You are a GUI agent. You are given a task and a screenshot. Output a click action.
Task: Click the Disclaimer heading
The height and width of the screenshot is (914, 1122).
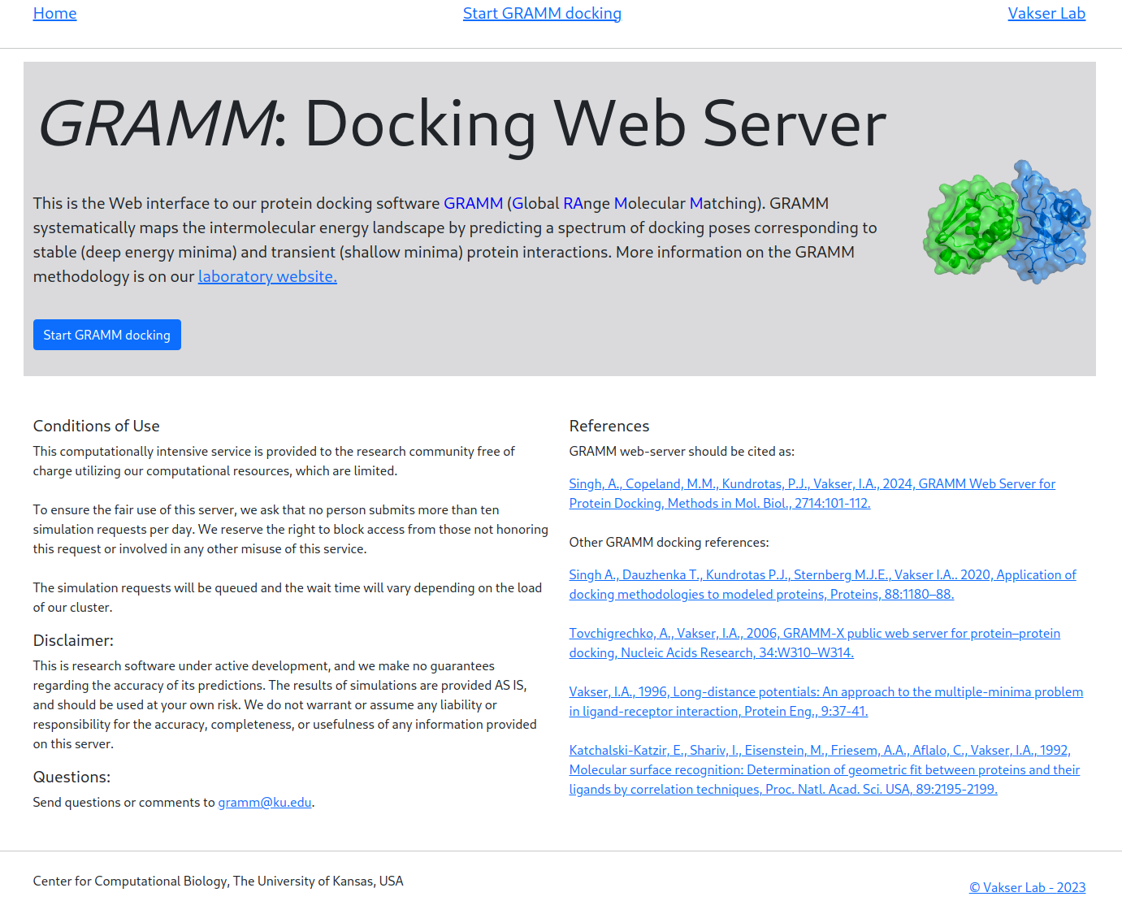click(x=73, y=641)
